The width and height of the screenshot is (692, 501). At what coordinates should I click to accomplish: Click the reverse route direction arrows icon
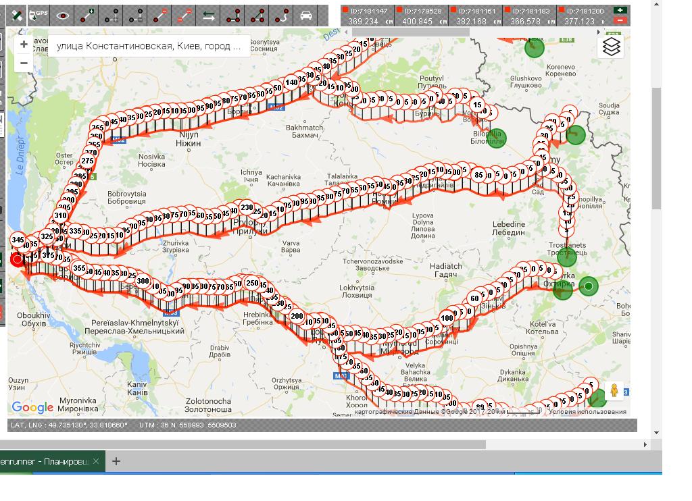pos(209,15)
